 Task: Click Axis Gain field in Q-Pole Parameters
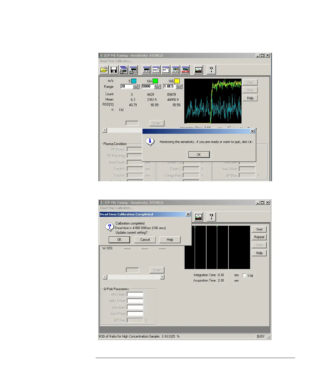point(135,308)
